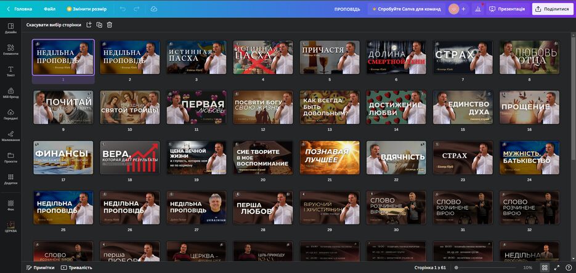
Task: Click Спробуйте Canva для команд button
Action: (407, 9)
